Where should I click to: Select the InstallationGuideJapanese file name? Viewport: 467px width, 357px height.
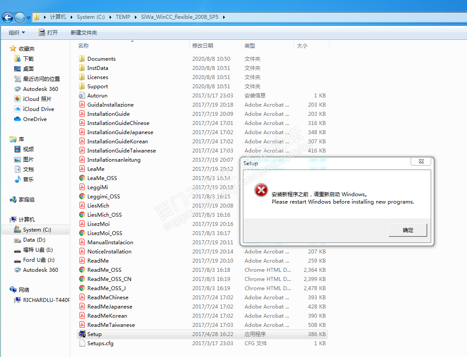[120, 132]
